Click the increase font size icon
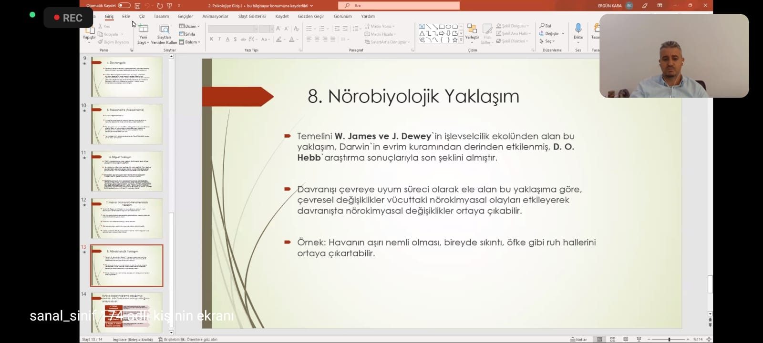The image size is (763, 343). click(278, 29)
